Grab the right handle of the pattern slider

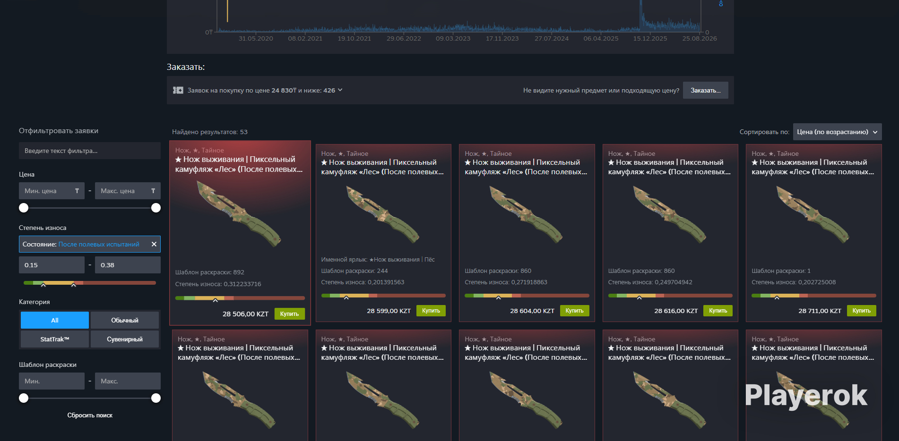pyautogui.click(x=156, y=398)
